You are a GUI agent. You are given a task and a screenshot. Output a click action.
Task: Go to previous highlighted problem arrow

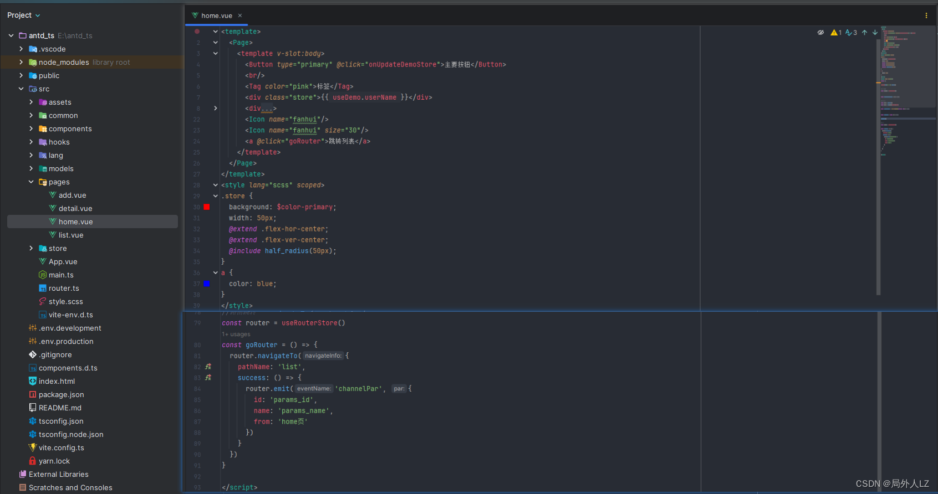pyautogui.click(x=864, y=32)
